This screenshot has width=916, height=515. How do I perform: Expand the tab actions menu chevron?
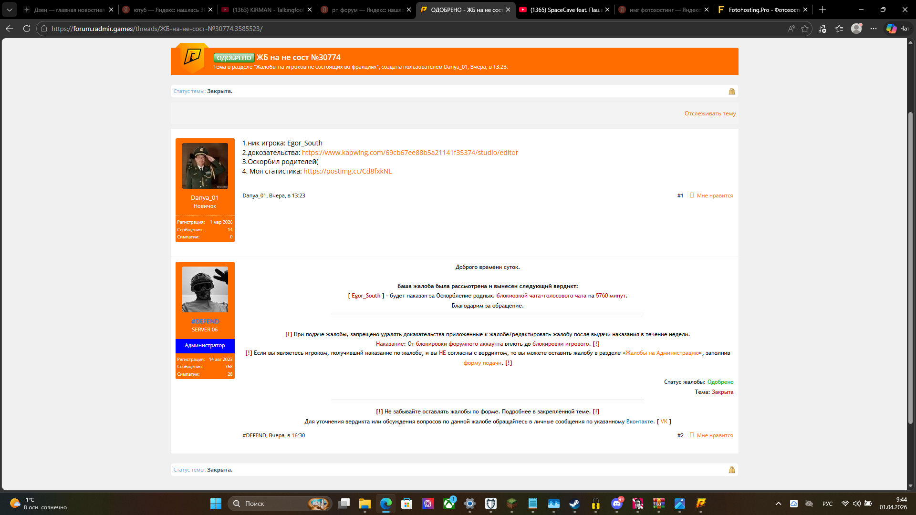point(10,10)
